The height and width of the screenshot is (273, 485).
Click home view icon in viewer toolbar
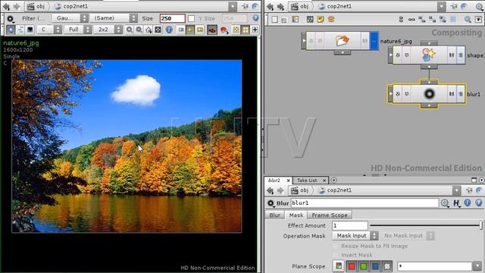(149, 30)
